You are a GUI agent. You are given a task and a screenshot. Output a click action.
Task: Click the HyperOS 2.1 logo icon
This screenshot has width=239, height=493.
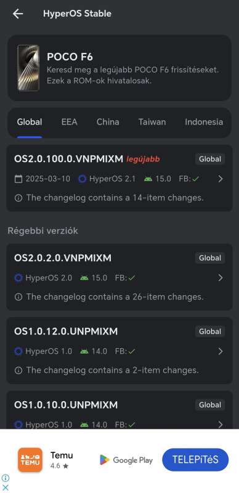pyautogui.click(x=83, y=179)
